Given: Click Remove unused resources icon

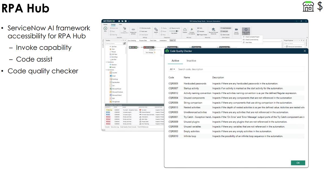Looking at the screenshot, I should (213, 30).
